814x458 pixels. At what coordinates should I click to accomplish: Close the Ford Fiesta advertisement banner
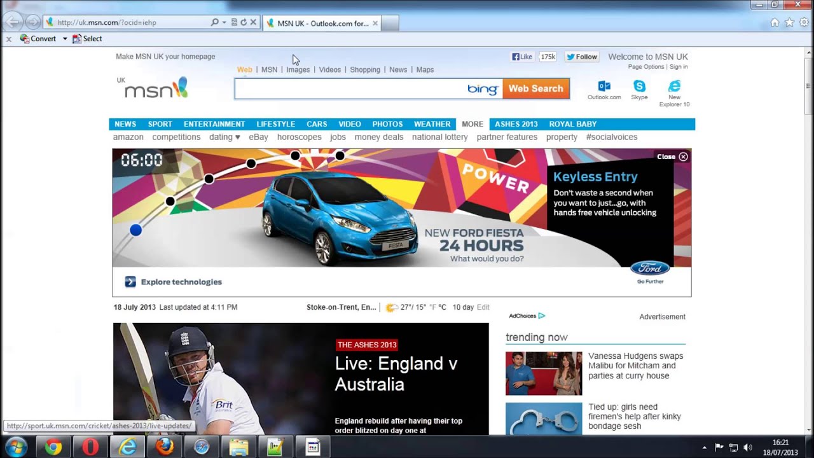pos(683,156)
